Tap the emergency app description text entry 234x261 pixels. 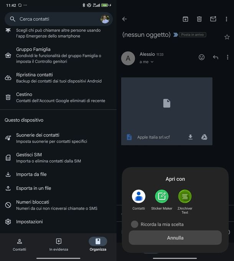coord(58,33)
